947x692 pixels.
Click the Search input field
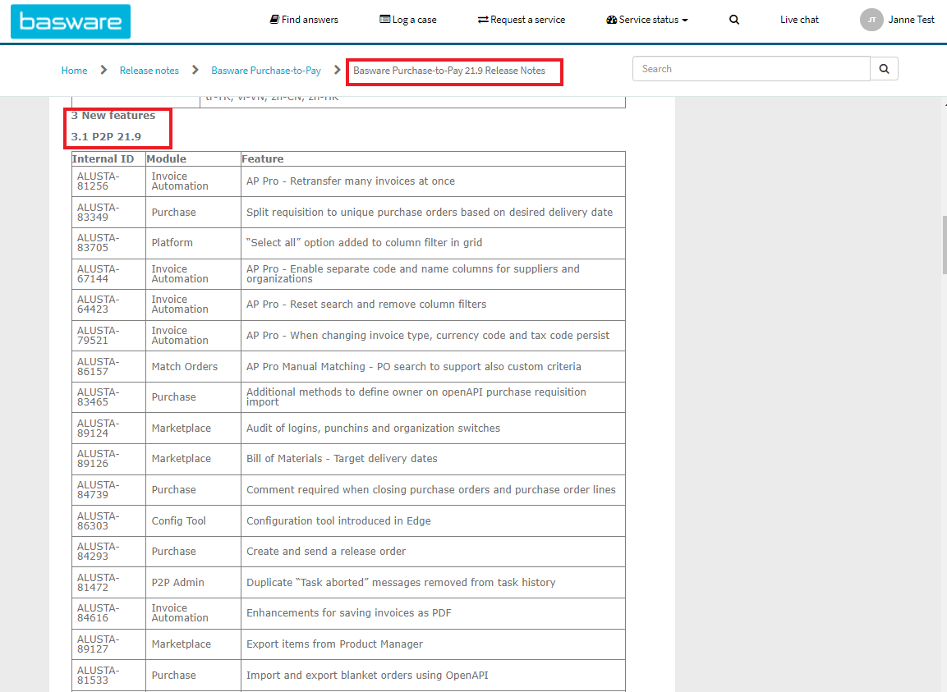point(752,69)
